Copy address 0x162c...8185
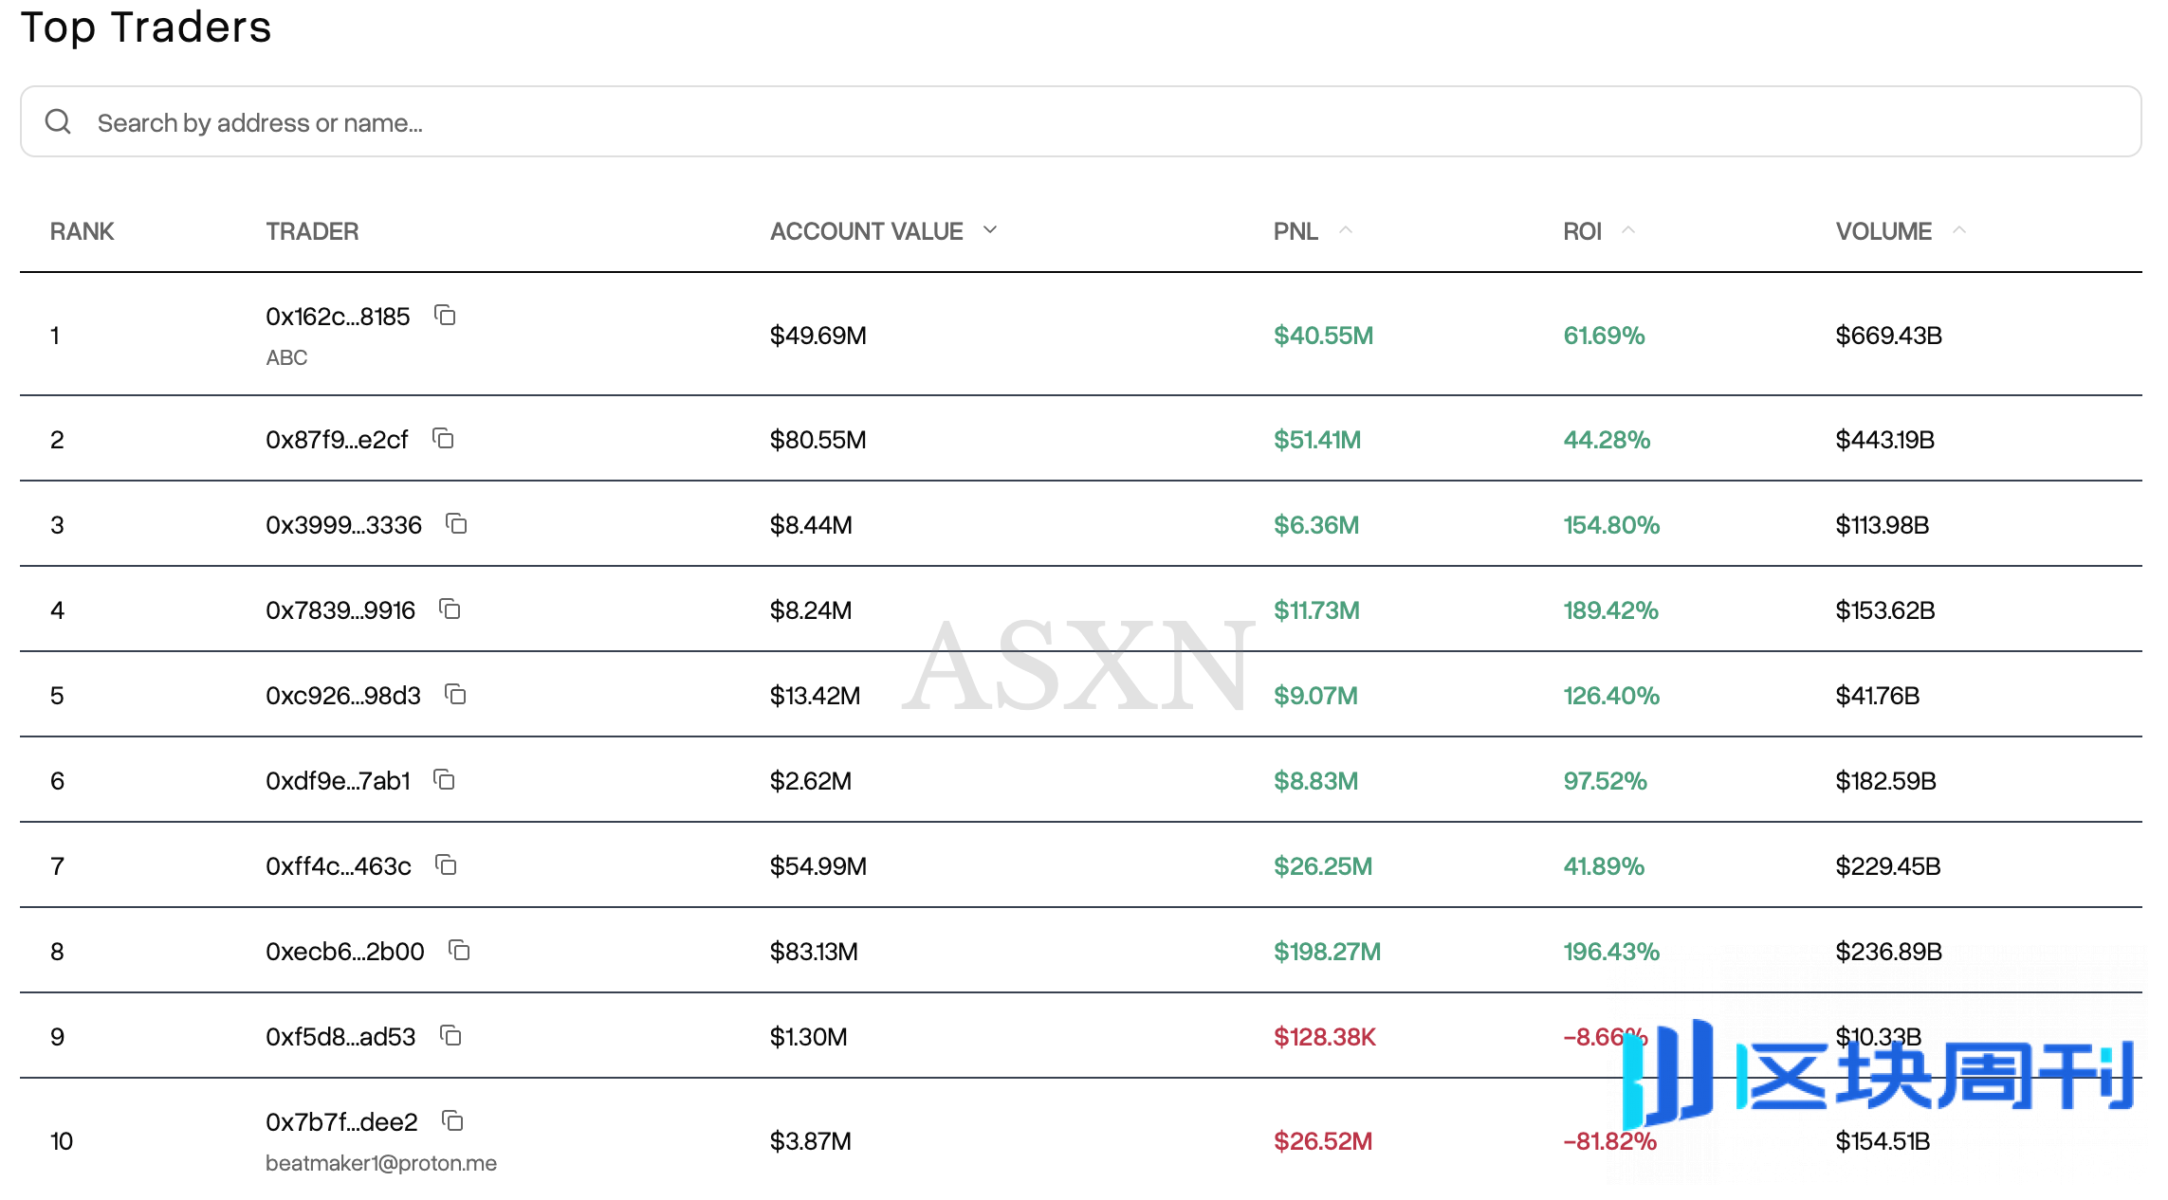The image size is (2168, 1200). pos(445,316)
